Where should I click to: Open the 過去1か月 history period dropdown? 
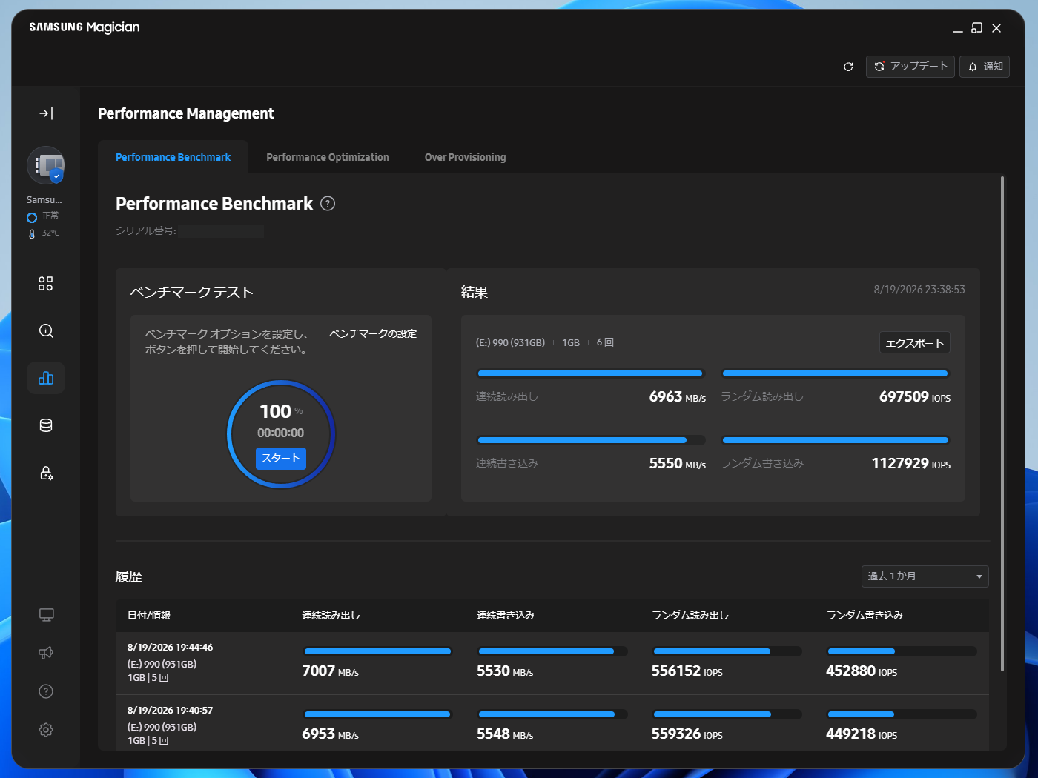tap(925, 576)
